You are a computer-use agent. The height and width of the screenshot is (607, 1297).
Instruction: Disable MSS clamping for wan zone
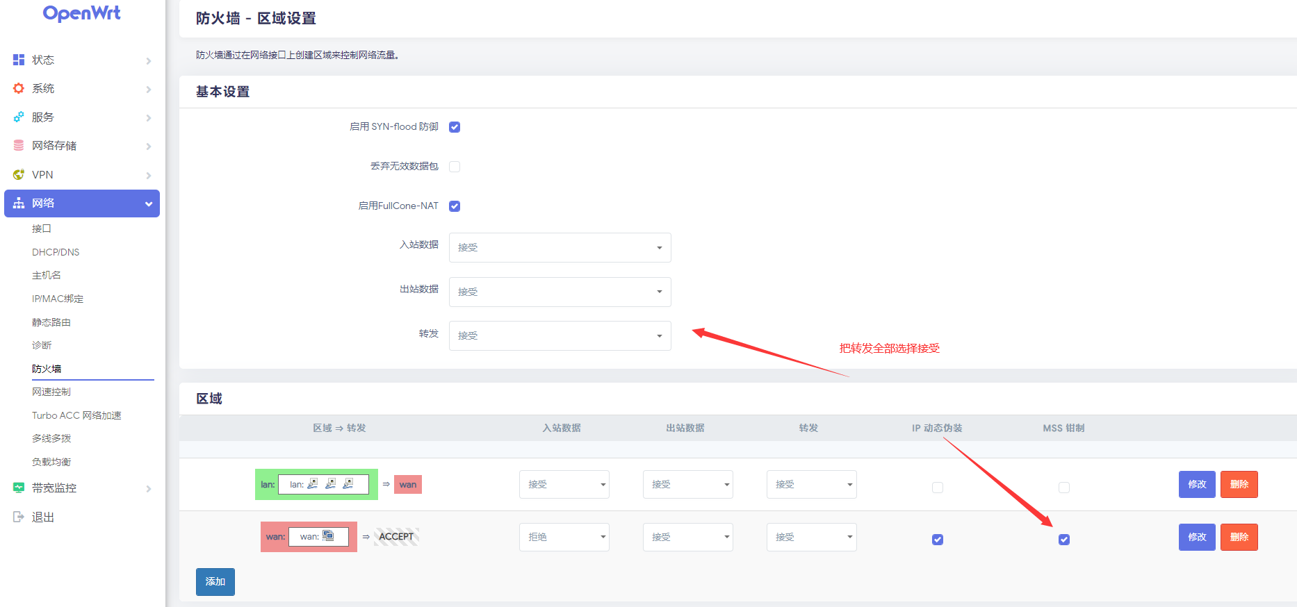click(1064, 540)
